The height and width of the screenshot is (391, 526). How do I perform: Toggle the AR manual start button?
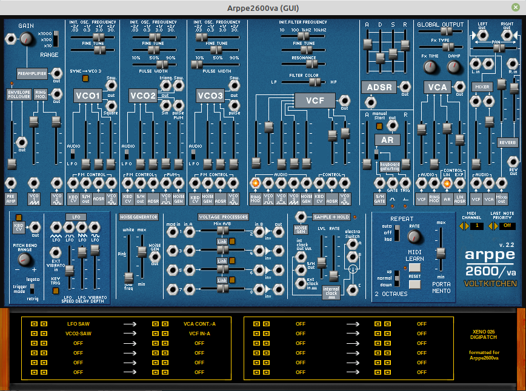[x=379, y=126]
